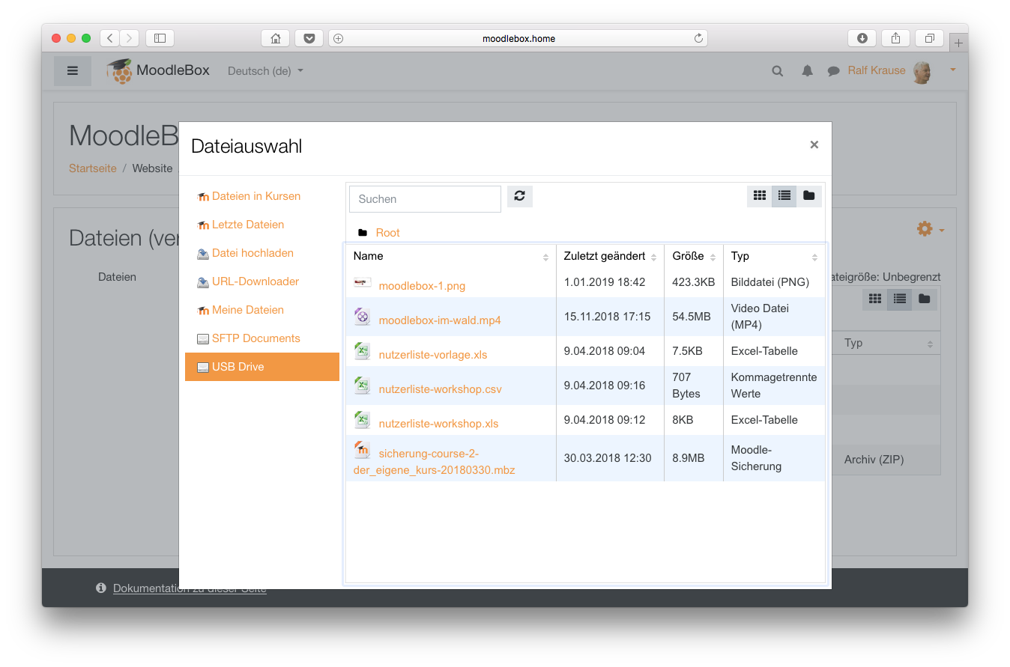The width and height of the screenshot is (1010, 667).
Task: Select URL-Downloader repository
Action: [262, 281]
